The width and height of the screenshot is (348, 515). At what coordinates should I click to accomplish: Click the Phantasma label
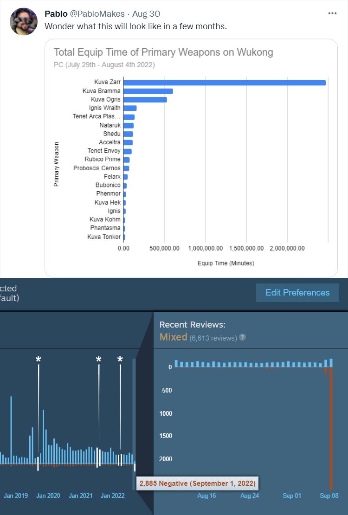point(105,228)
